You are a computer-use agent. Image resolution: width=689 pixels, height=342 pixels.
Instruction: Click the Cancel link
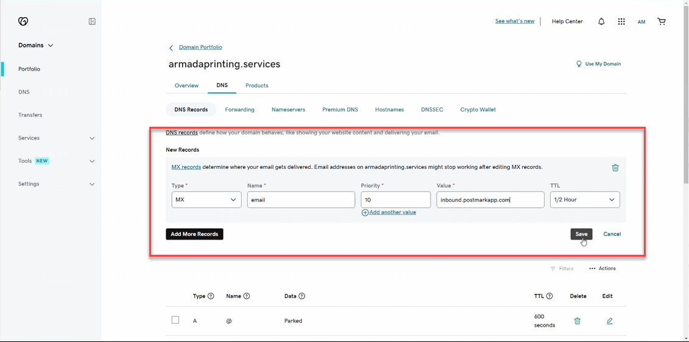click(612, 234)
